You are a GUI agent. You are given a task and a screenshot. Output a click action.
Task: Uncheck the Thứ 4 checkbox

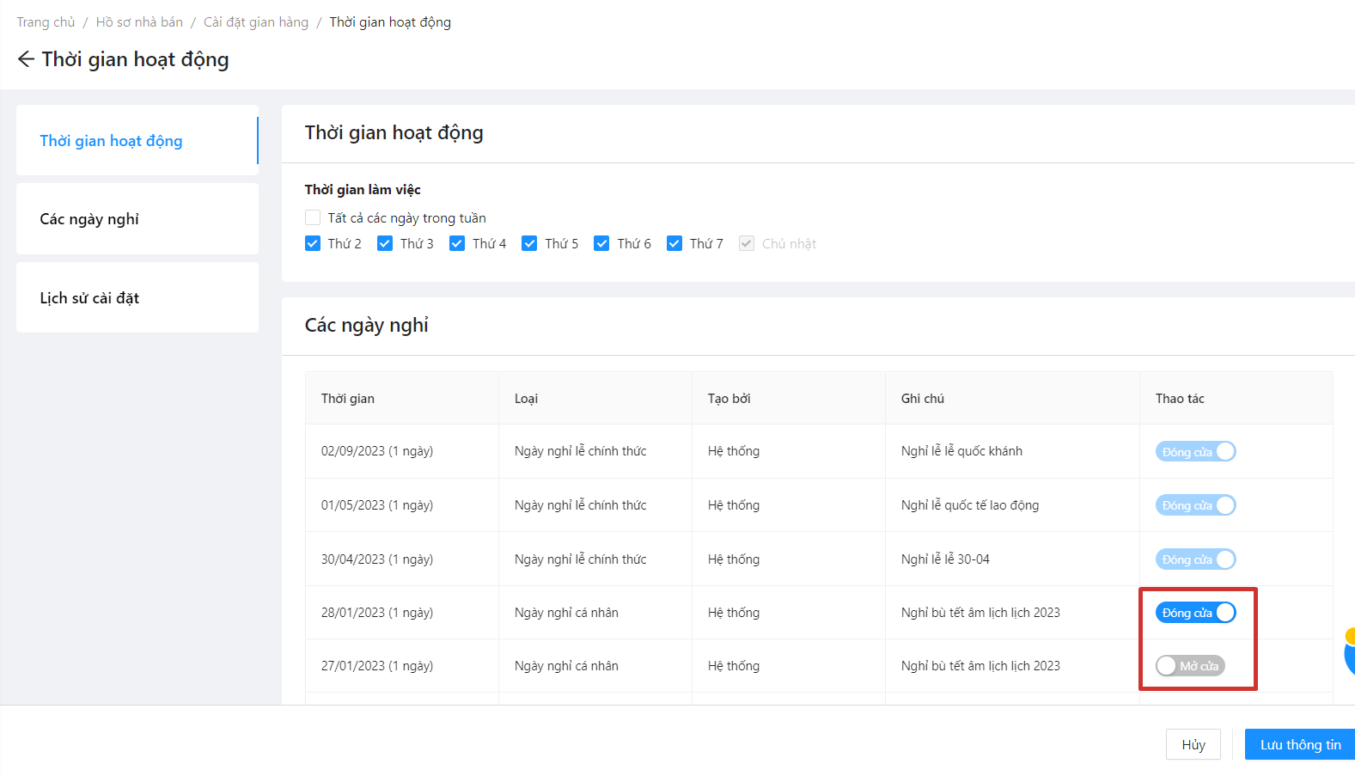click(x=457, y=244)
